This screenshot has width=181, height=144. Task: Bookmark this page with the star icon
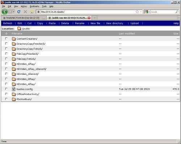tap(137, 12)
